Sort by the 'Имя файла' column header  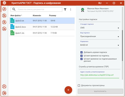tap(16, 15)
